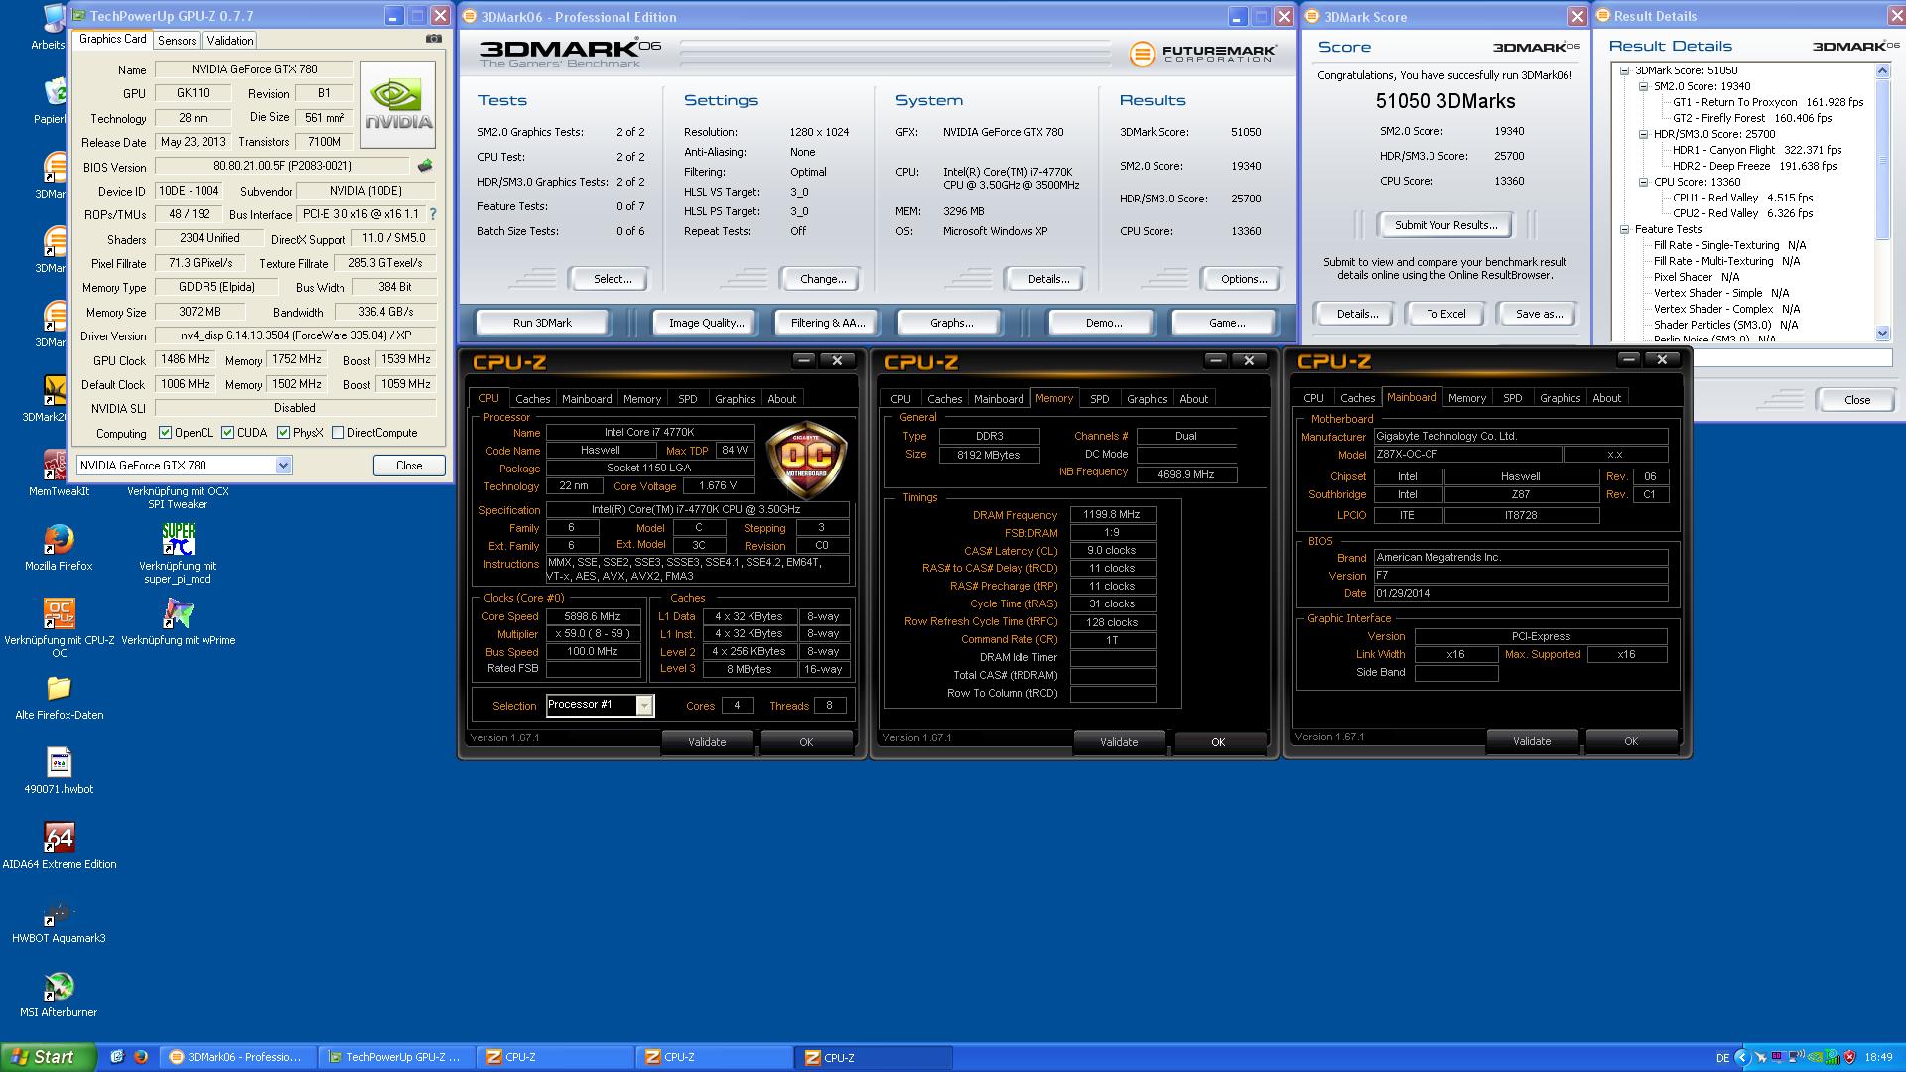Screen dimensions: 1906x1072
Task: Click the DE language indicator in system tray
Action: (1722, 1058)
